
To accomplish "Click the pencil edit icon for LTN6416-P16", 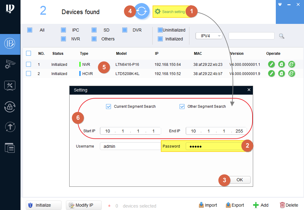I will pyautogui.click(x=272, y=64).
